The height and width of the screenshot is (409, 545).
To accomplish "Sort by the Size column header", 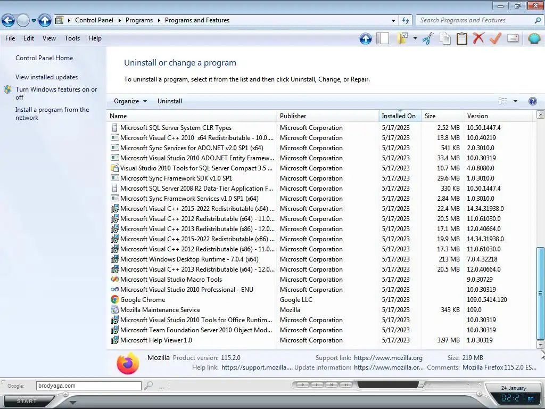I will click(x=442, y=116).
